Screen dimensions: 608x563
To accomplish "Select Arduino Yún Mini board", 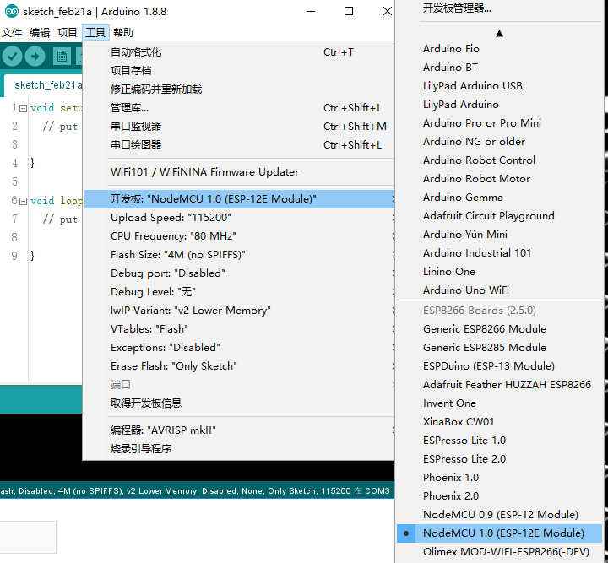I will (499, 235).
